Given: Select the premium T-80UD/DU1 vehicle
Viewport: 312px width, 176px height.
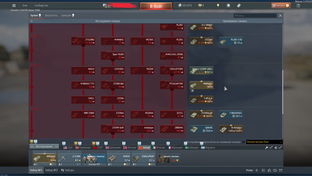Looking at the screenshot, I should 231,114.
